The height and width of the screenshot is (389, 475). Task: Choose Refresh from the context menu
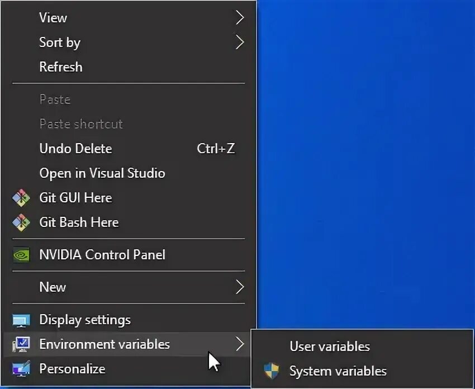click(129, 67)
